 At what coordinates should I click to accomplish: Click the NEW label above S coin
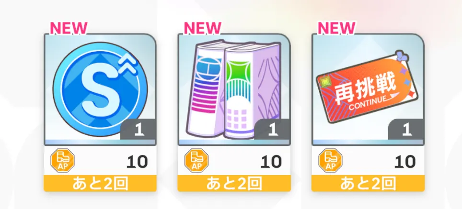tap(69, 28)
